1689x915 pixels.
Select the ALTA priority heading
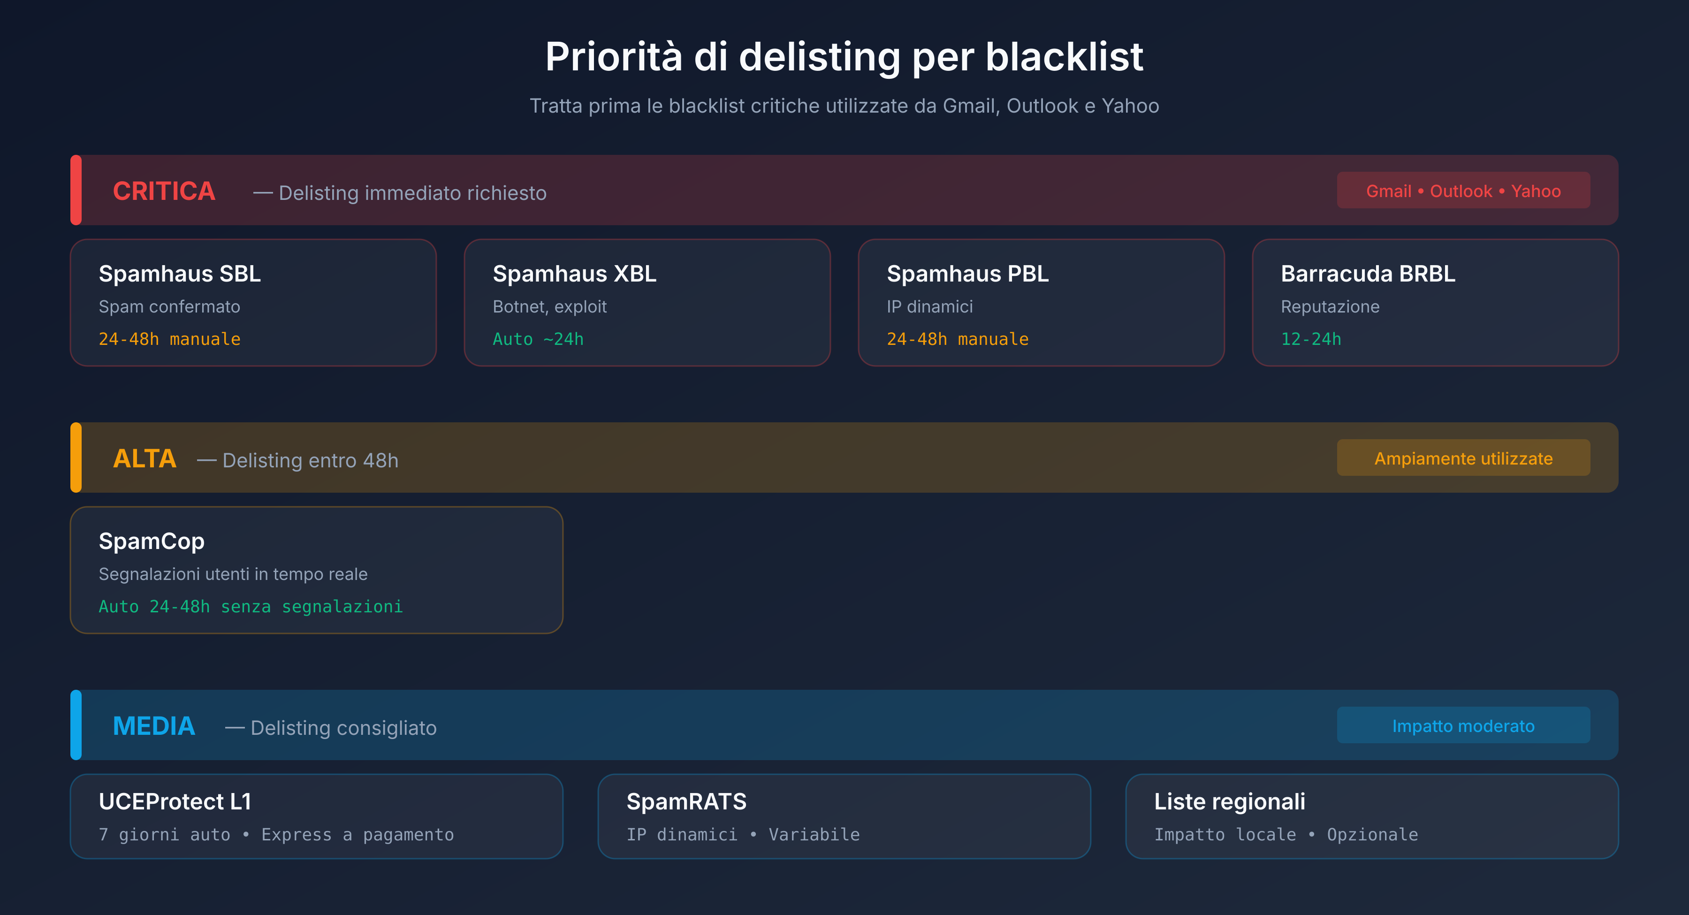point(144,458)
